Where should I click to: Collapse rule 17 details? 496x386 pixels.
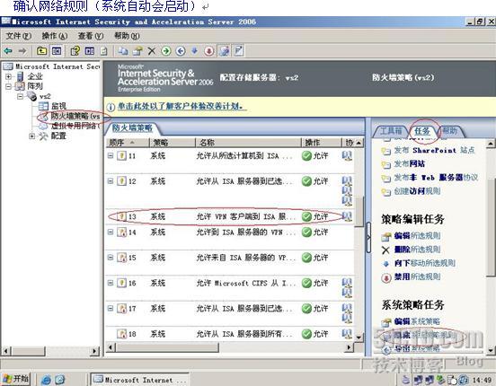(x=111, y=308)
